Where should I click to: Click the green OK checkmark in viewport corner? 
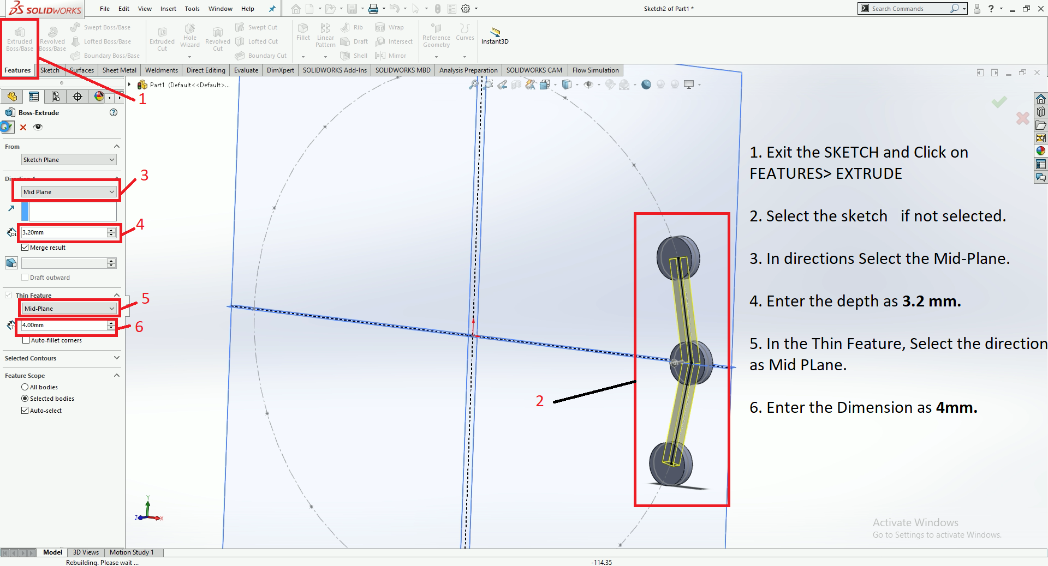pos(999,102)
